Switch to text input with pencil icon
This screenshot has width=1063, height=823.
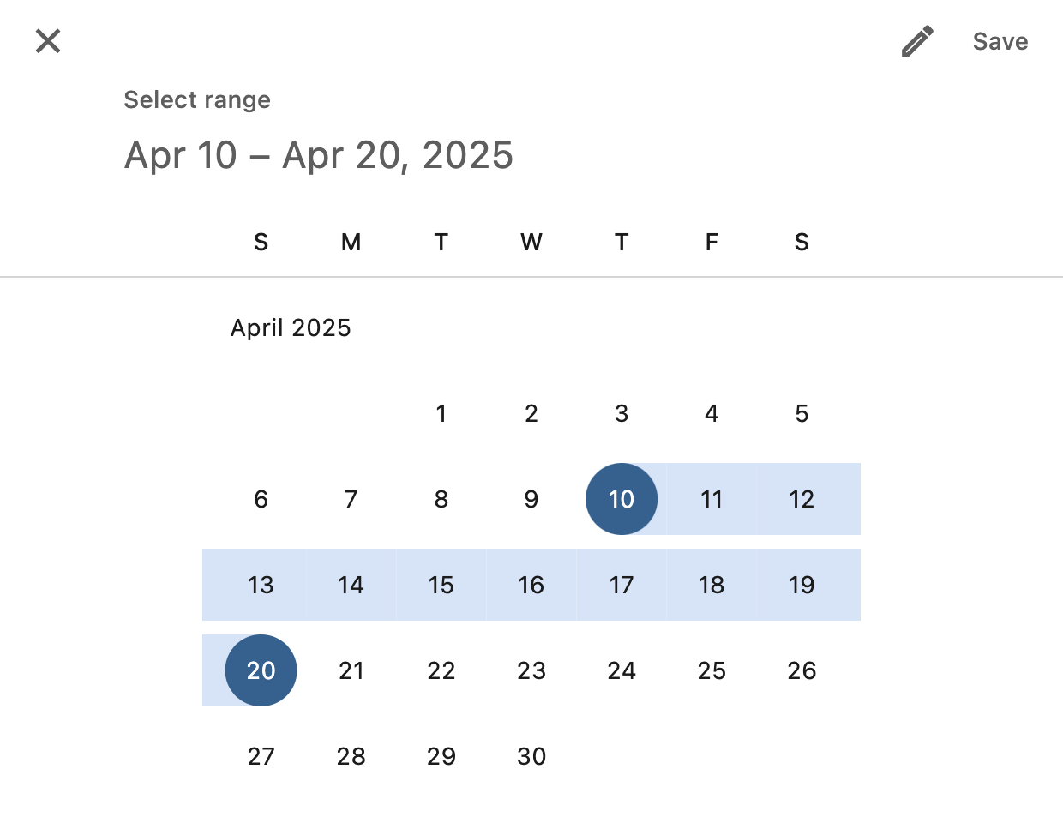pos(917,41)
